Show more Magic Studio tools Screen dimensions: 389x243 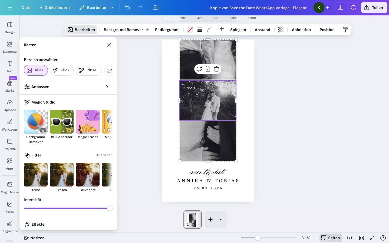[111, 122]
